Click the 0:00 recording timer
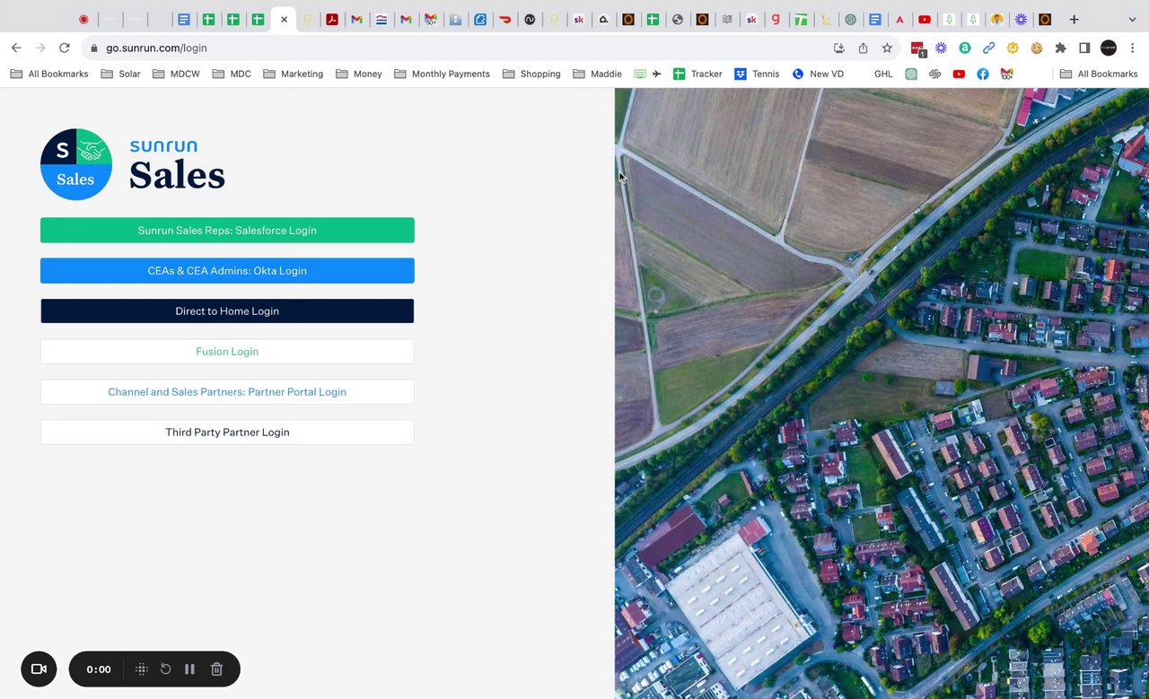1149x699 pixels. pos(99,669)
